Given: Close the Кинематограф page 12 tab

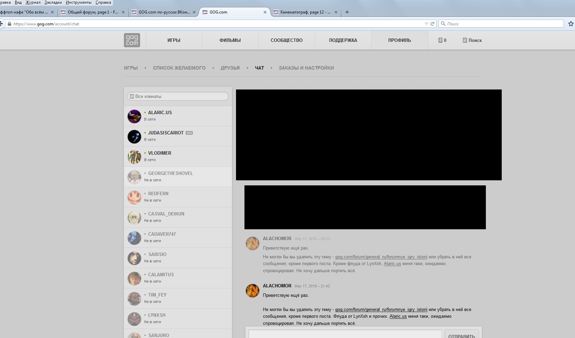Looking at the screenshot, I should 336,12.
